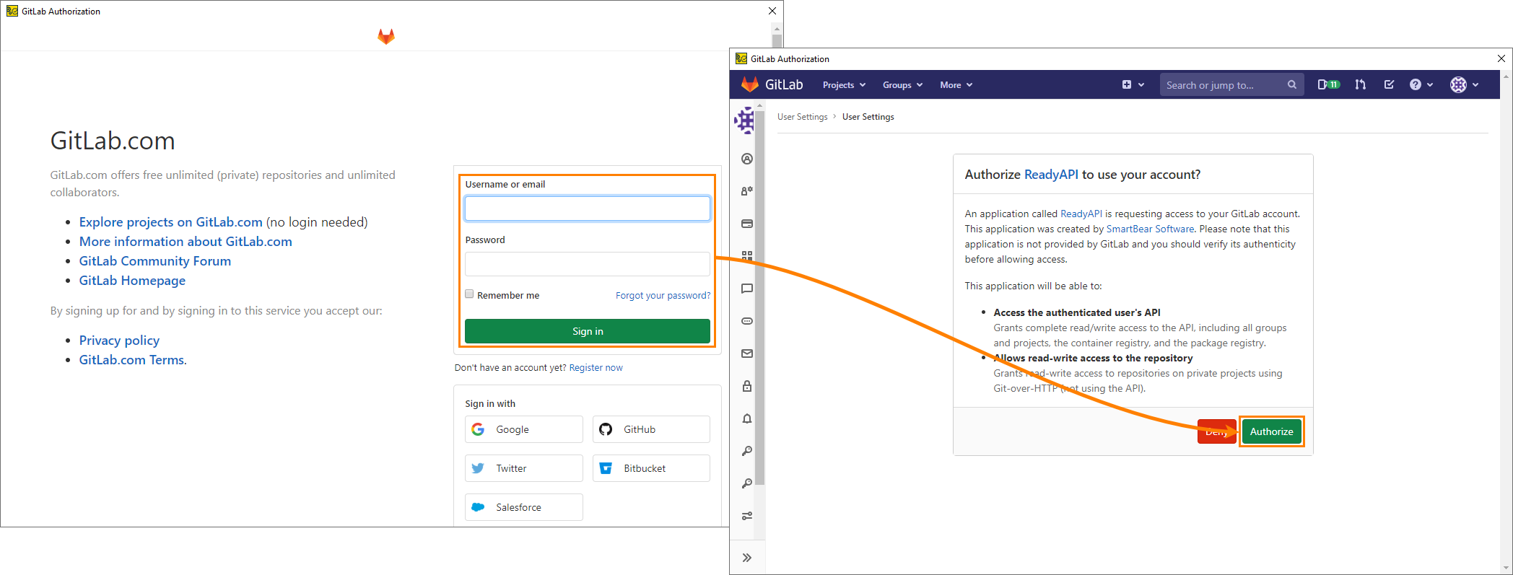The width and height of the screenshot is (1513, 575).
Task: Focus the Username or email field
Action: coord(588,209)
